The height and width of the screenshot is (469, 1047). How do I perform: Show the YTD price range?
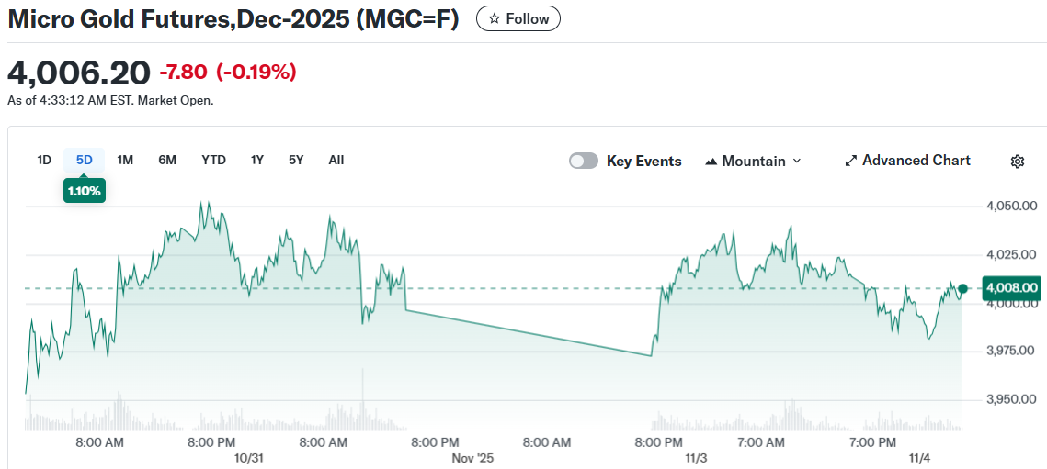pyautogui.click(x=213, y=160)
